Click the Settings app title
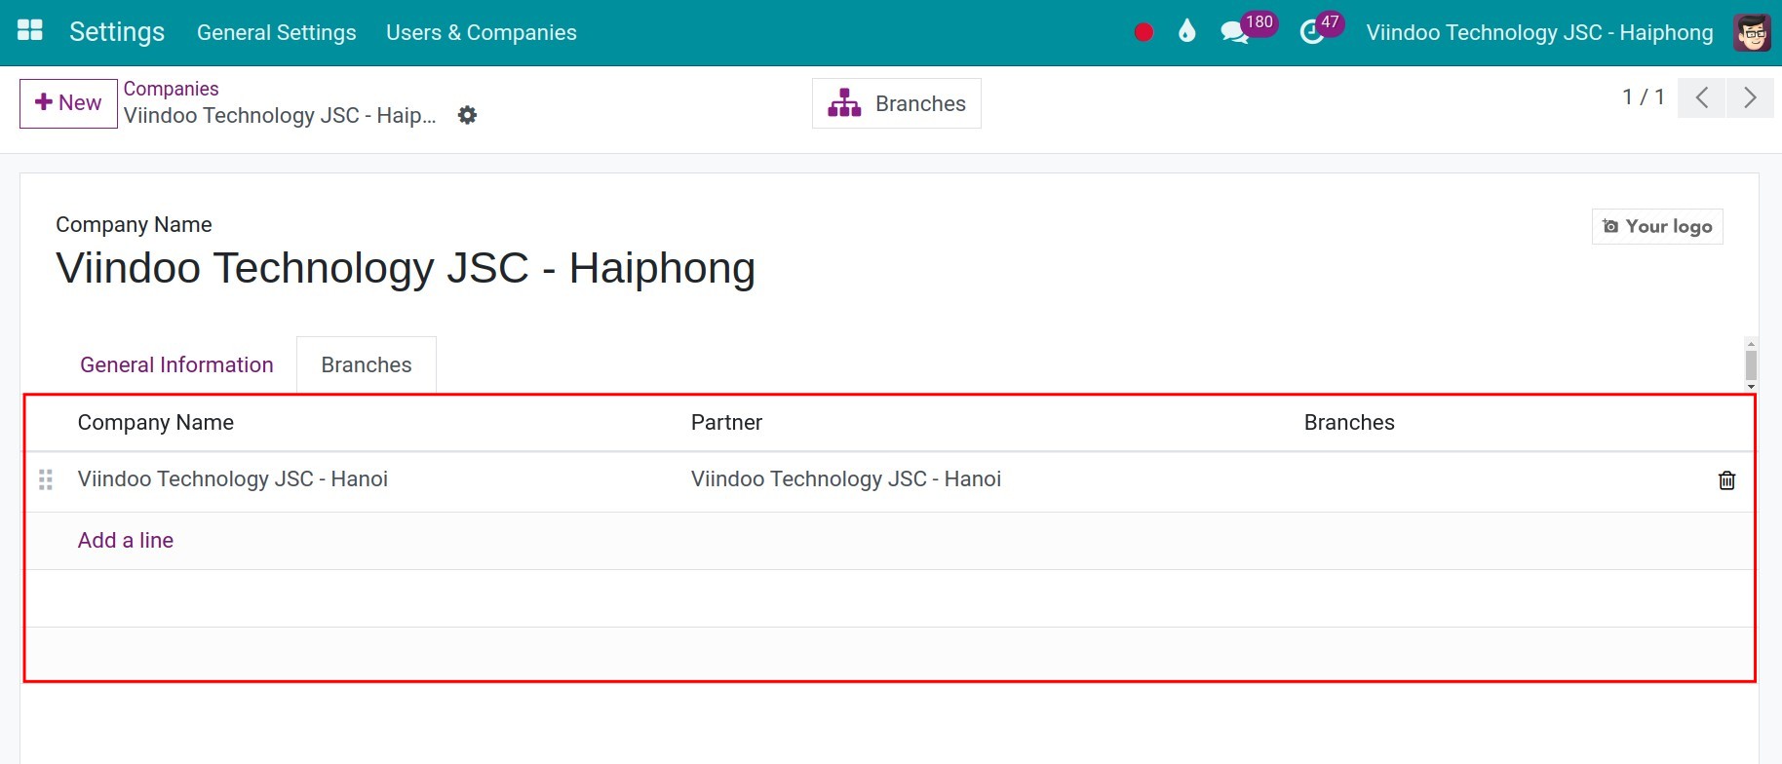 click(117, 31)
